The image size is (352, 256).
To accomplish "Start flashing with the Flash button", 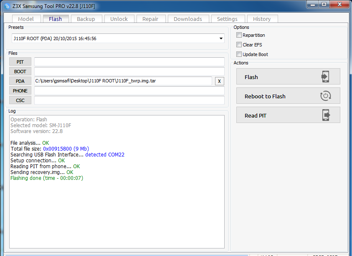I will coord(288,77).
